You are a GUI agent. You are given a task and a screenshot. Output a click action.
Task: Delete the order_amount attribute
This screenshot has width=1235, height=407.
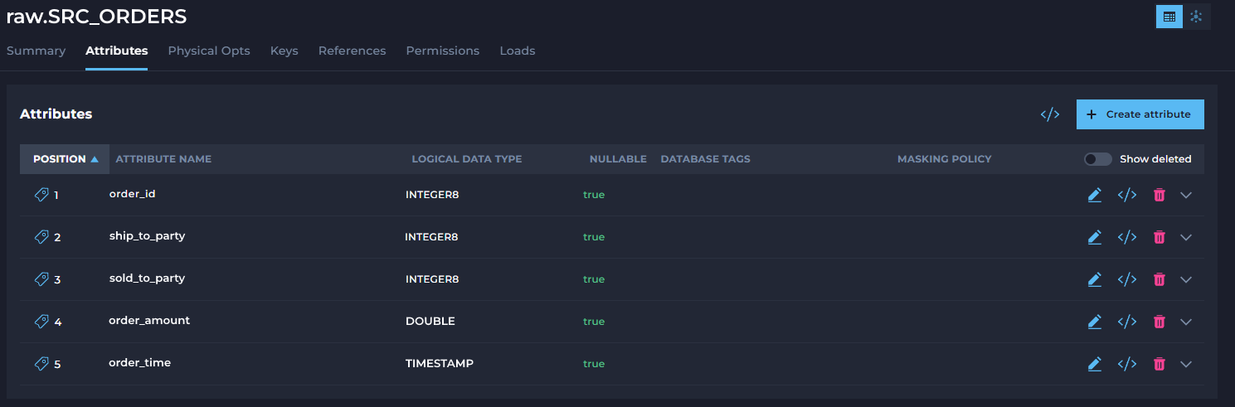click(x=1160, y=322)
